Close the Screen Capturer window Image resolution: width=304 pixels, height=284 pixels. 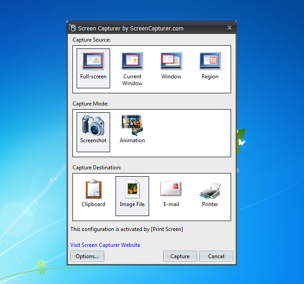(x=229, y=28)
